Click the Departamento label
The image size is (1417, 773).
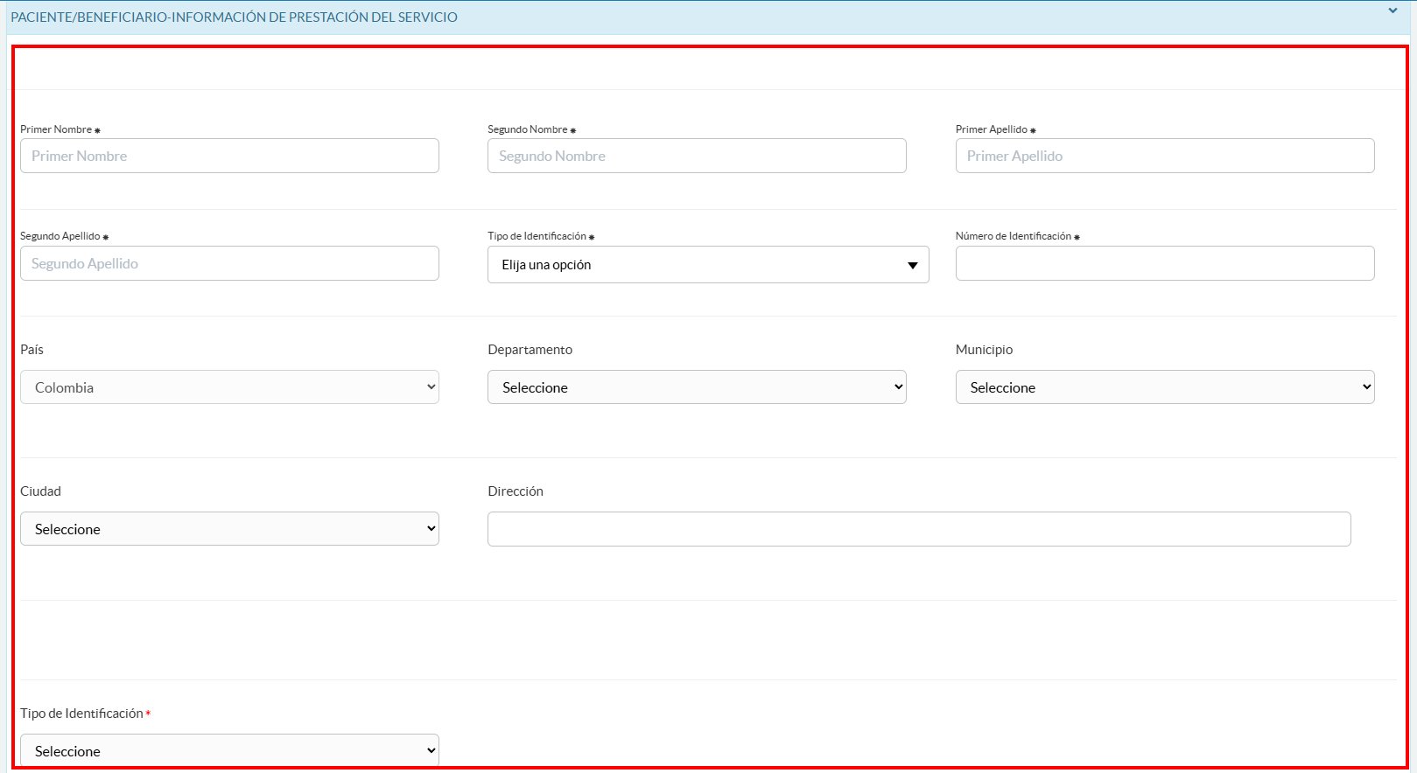tap(530, 350)
